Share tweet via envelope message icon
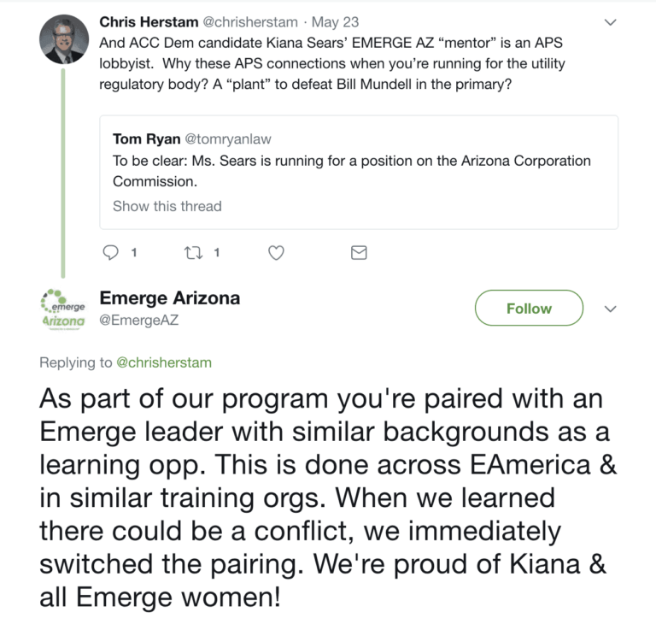 point(359,252)
